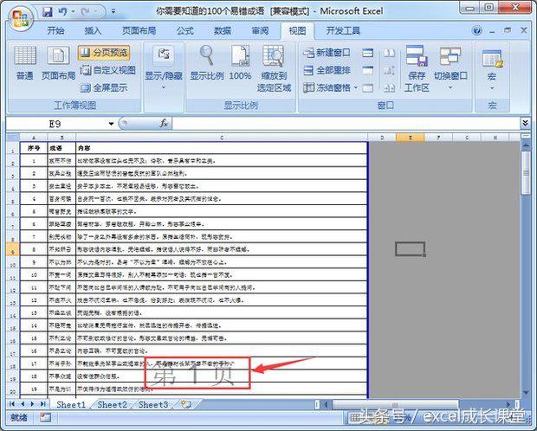The image size is (537, 431).
Task: Switch to Sheet1 tab
Action: pos(71,405)
